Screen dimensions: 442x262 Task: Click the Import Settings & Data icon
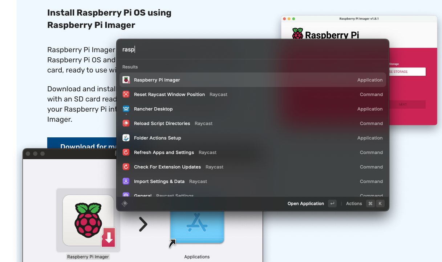[126, 182]
